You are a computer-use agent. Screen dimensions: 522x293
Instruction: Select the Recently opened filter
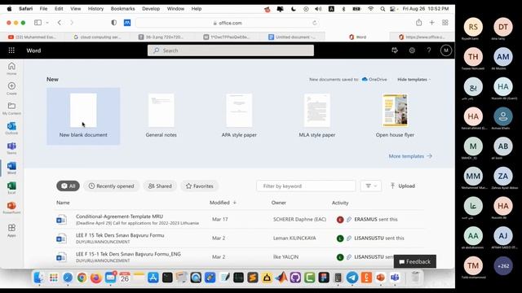tap(111, 186)
